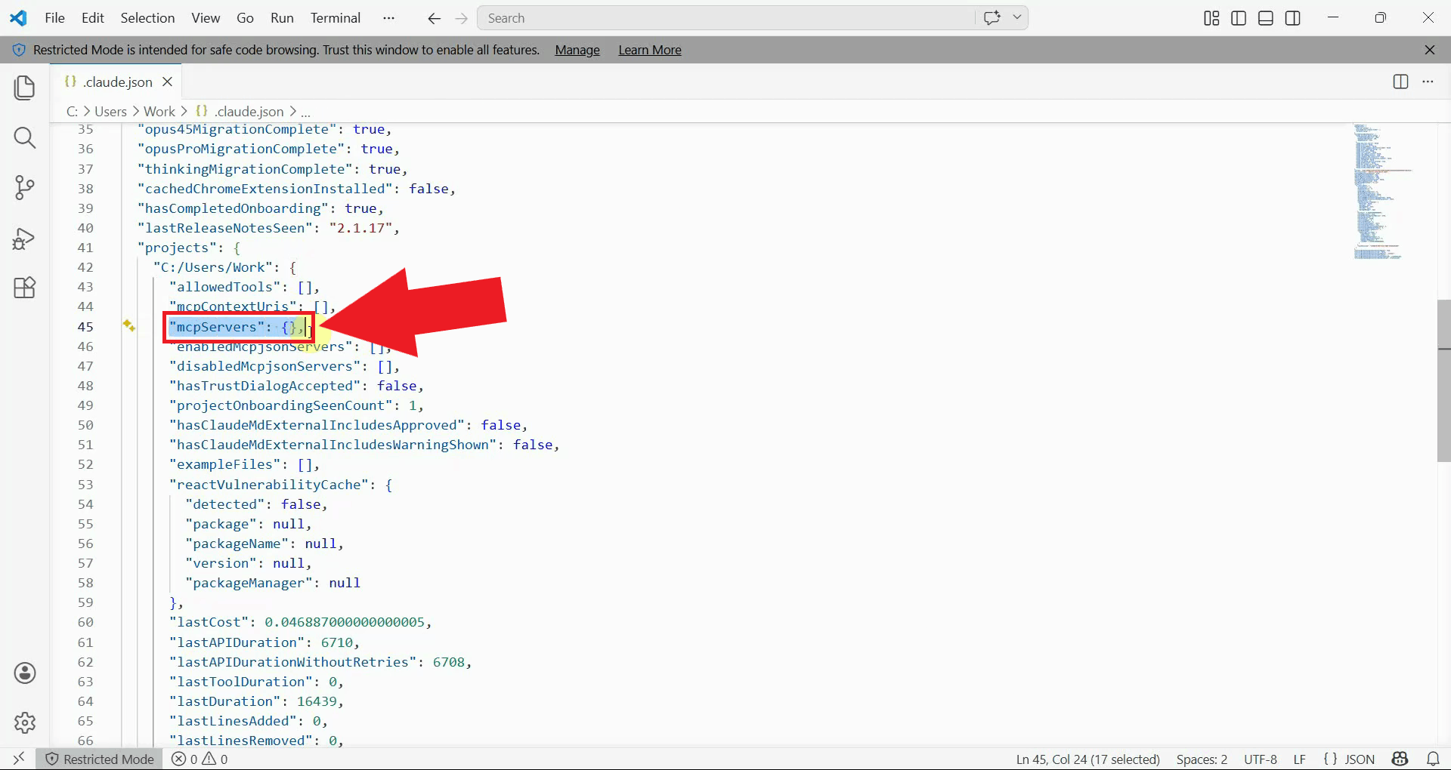
Task: Click the "disabledMcpjsonServers" key text
Action: (x=265, y=366)
